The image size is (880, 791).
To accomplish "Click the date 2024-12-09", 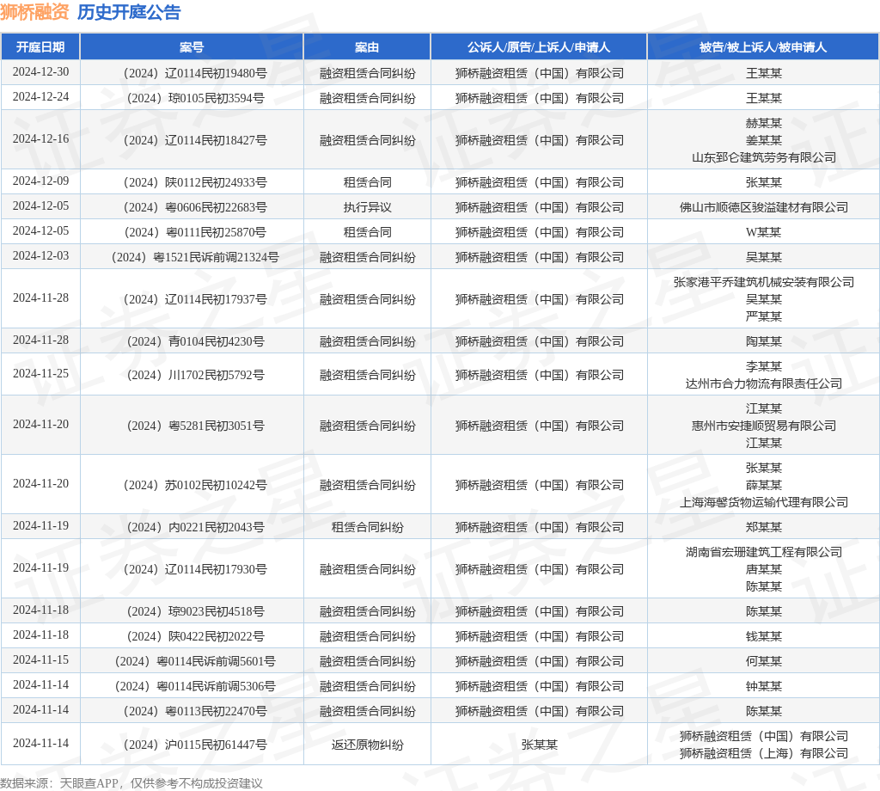I will pyautogui.click(x=41, y=181).
